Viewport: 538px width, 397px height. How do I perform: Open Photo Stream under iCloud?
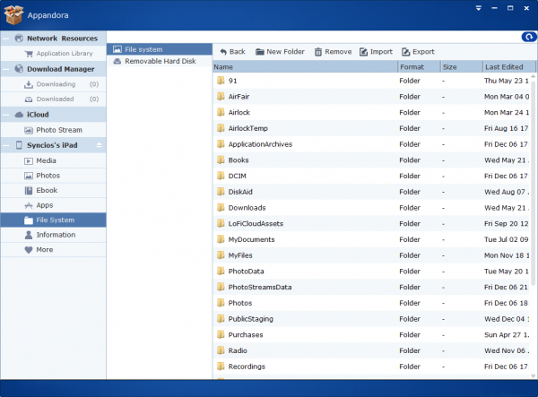58,130
